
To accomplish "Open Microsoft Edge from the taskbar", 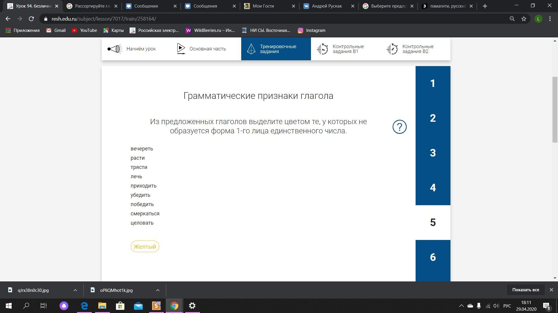I will point(84,306).
